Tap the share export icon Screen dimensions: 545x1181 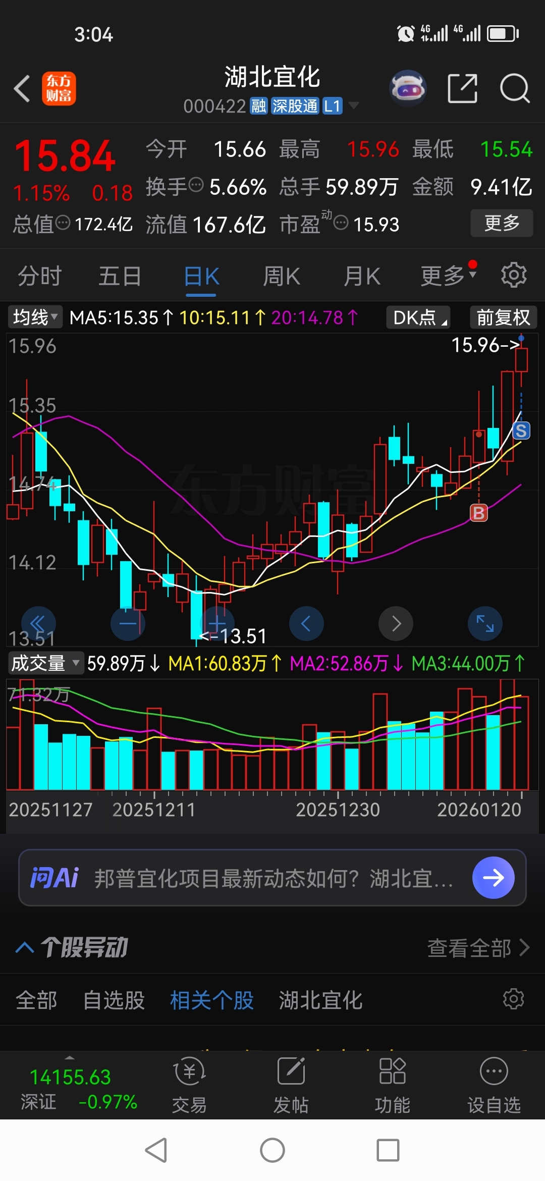click(x=463, y=88)
